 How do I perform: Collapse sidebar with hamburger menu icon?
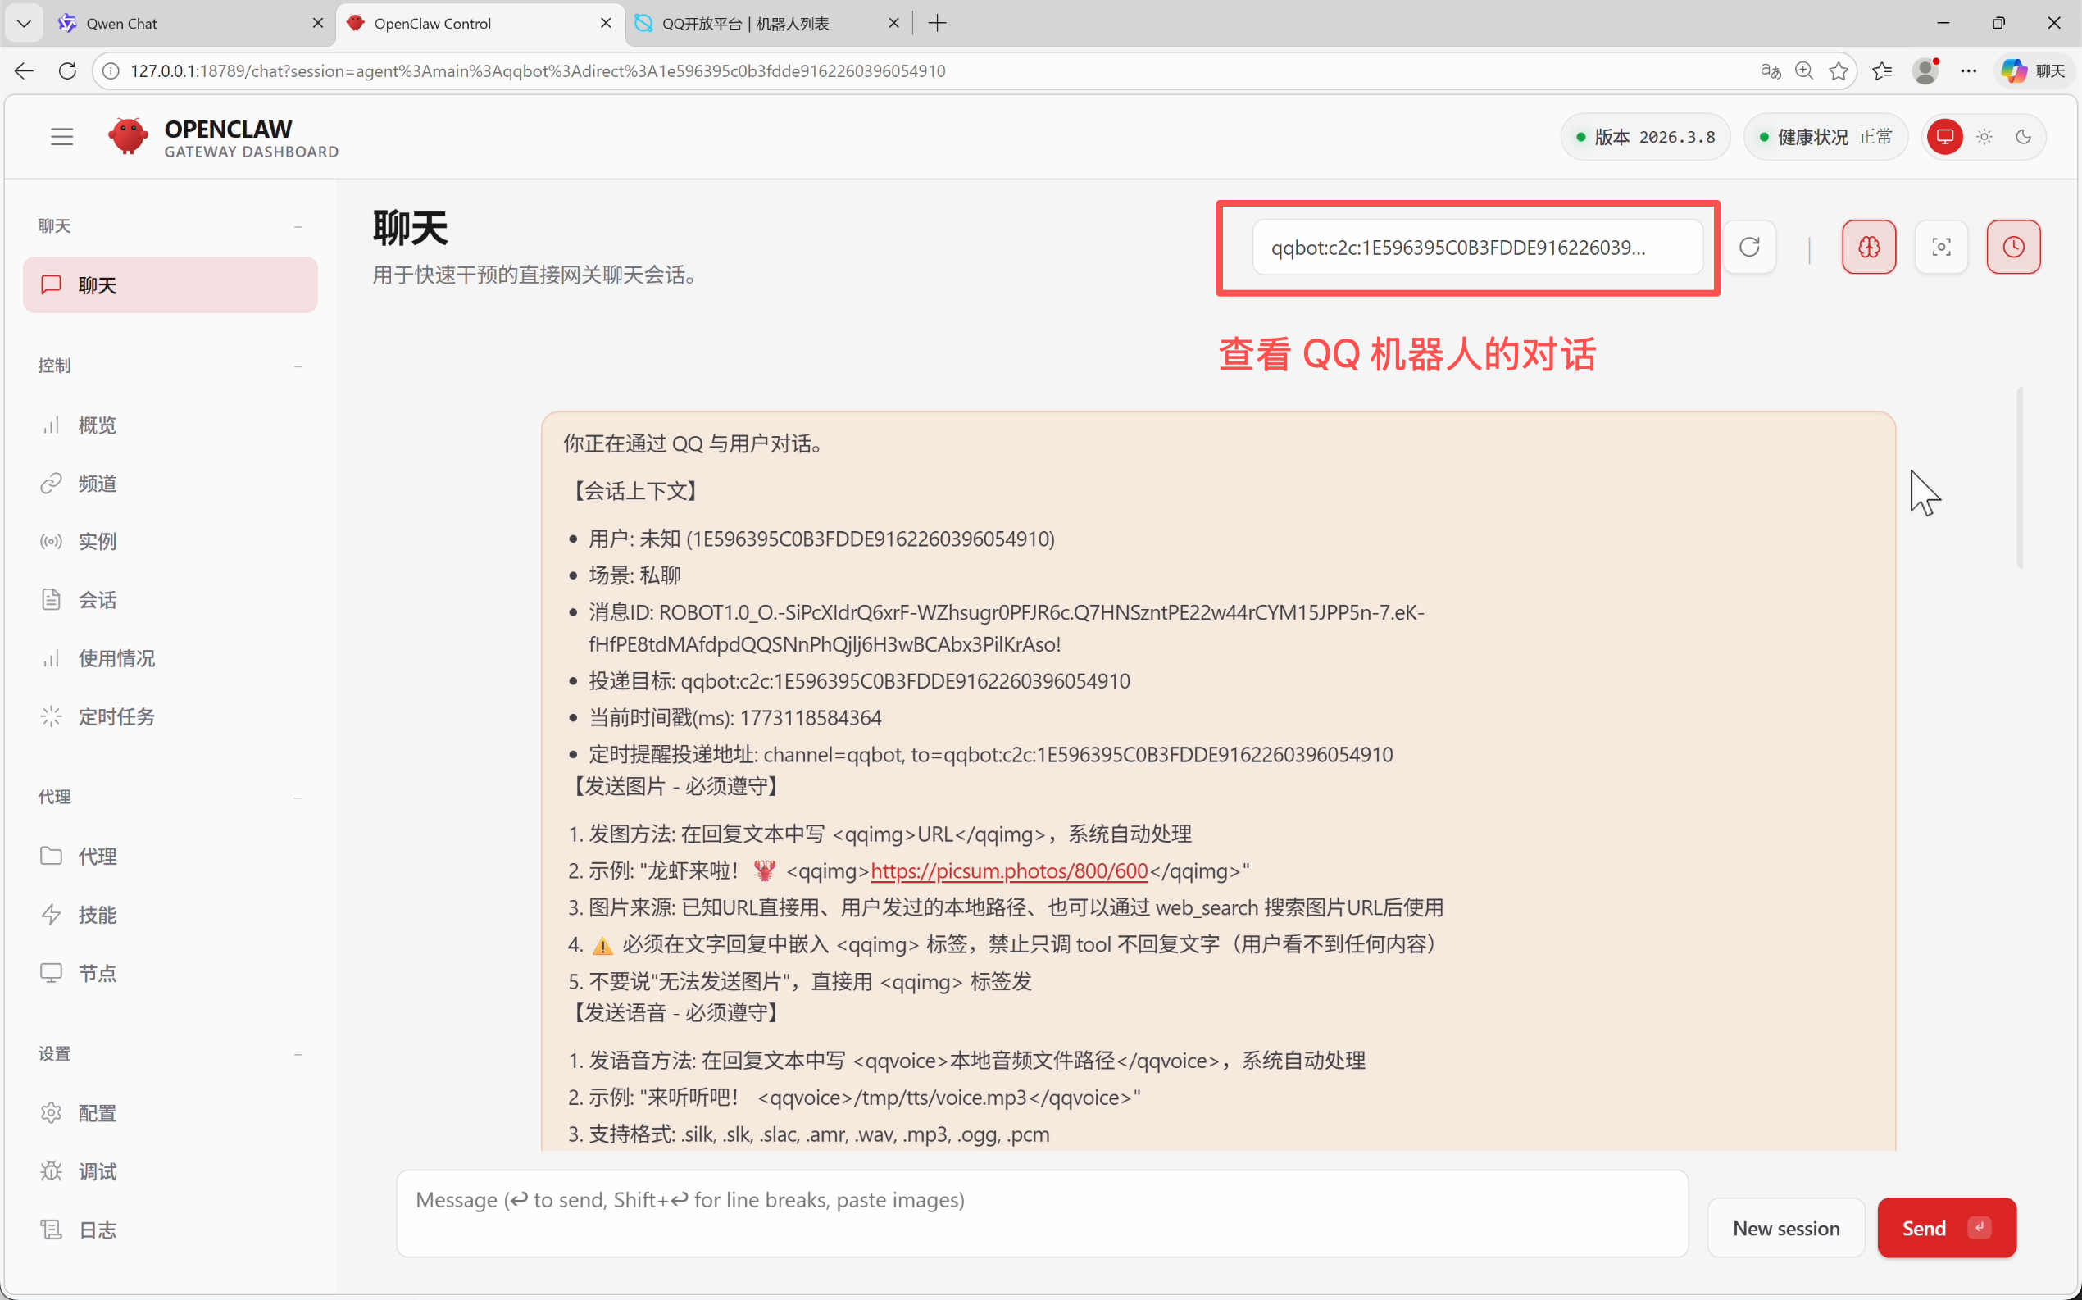point(62,137)
